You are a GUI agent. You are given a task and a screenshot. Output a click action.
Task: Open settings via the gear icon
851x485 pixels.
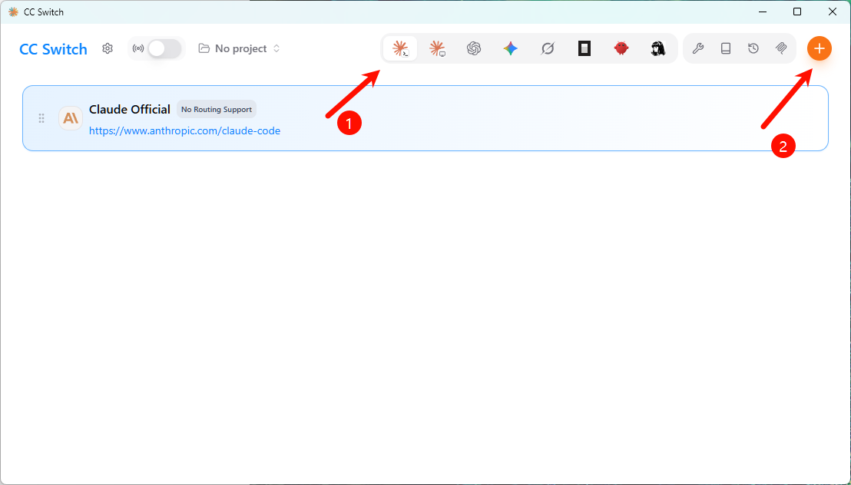pyautogui.click(x=108, y=49)
